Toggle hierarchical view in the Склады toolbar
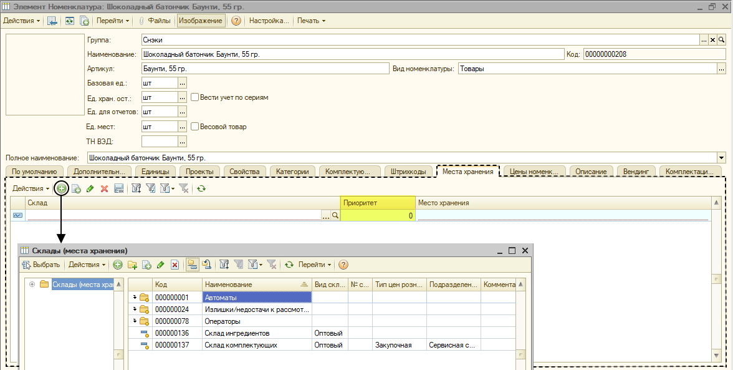 [x=192, y=265]
